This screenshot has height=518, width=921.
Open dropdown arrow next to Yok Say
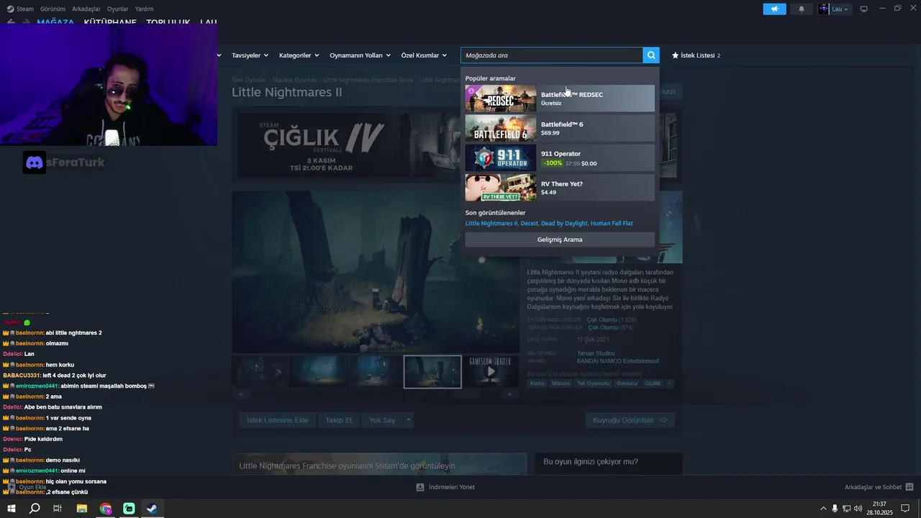click(x=409, y=420)
